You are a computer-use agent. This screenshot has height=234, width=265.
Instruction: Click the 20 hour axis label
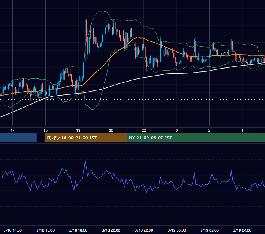point(111,131)
